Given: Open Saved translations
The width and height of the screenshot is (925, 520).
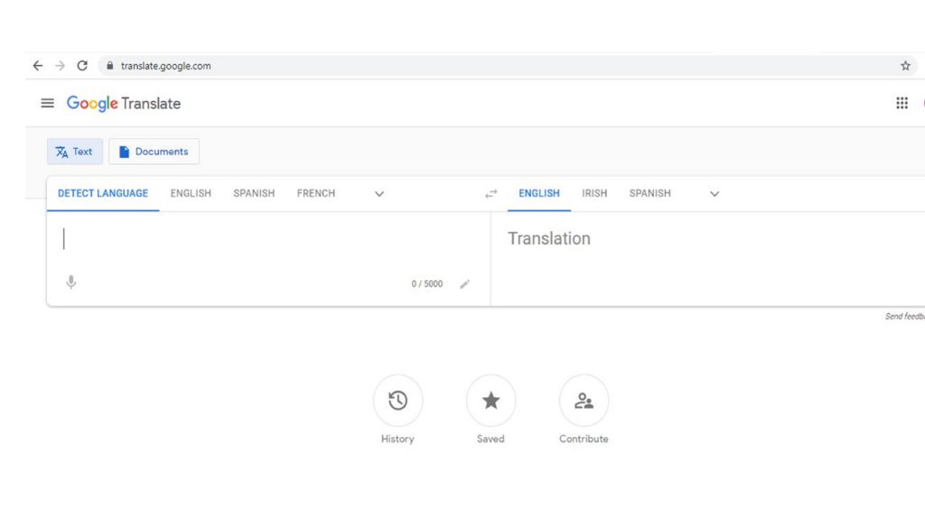Looking at the screenshot, I should tap(491, 401).
